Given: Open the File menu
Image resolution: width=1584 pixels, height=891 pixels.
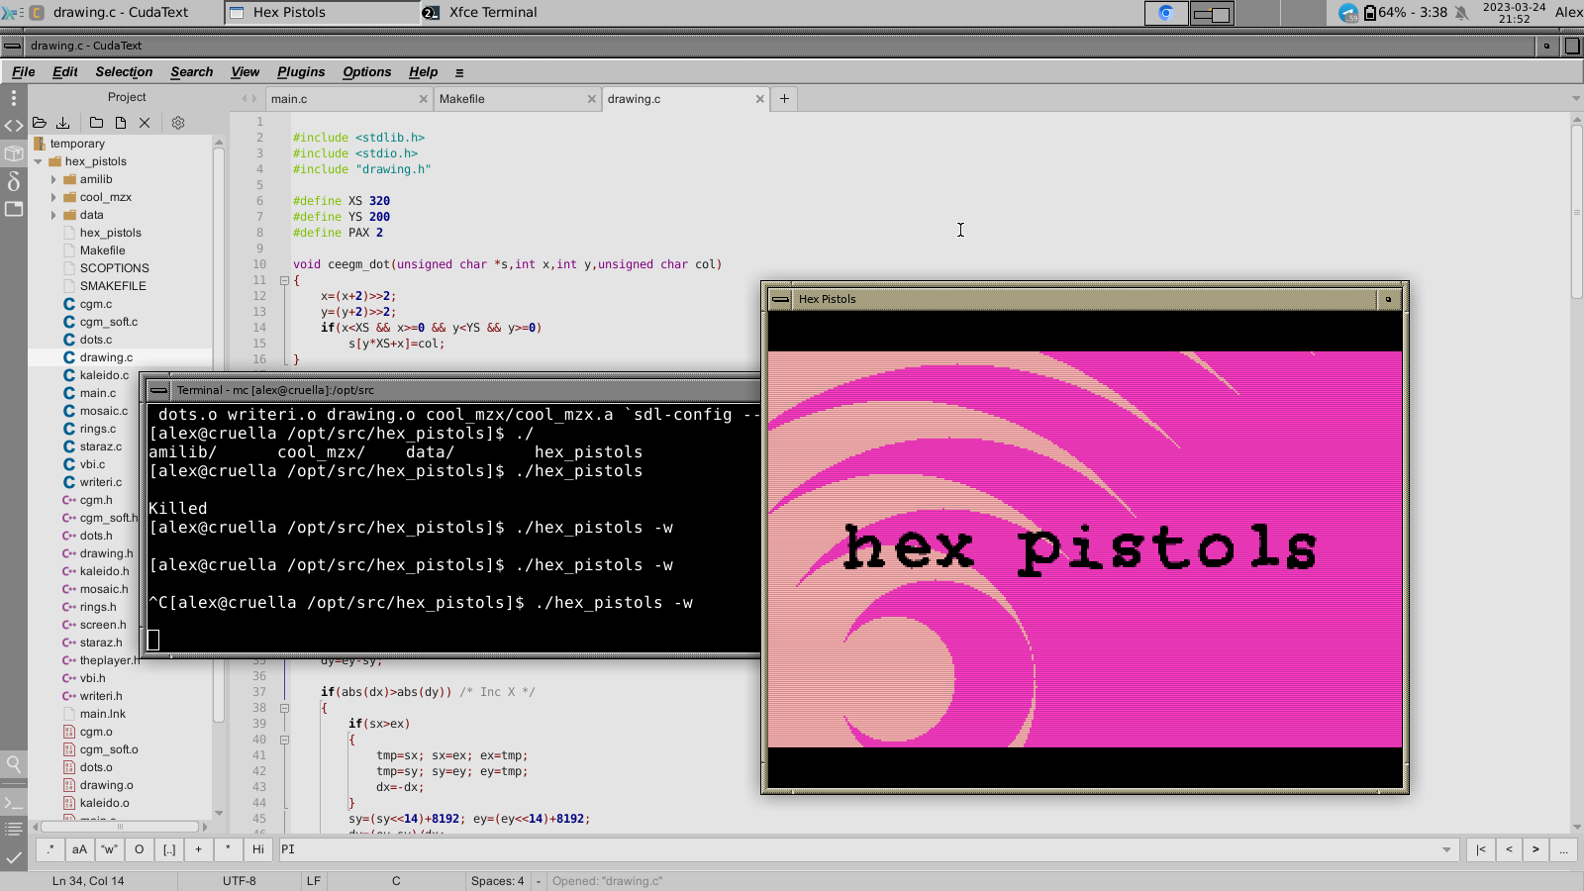Looking at the screenshot, I should coord(23,72).
